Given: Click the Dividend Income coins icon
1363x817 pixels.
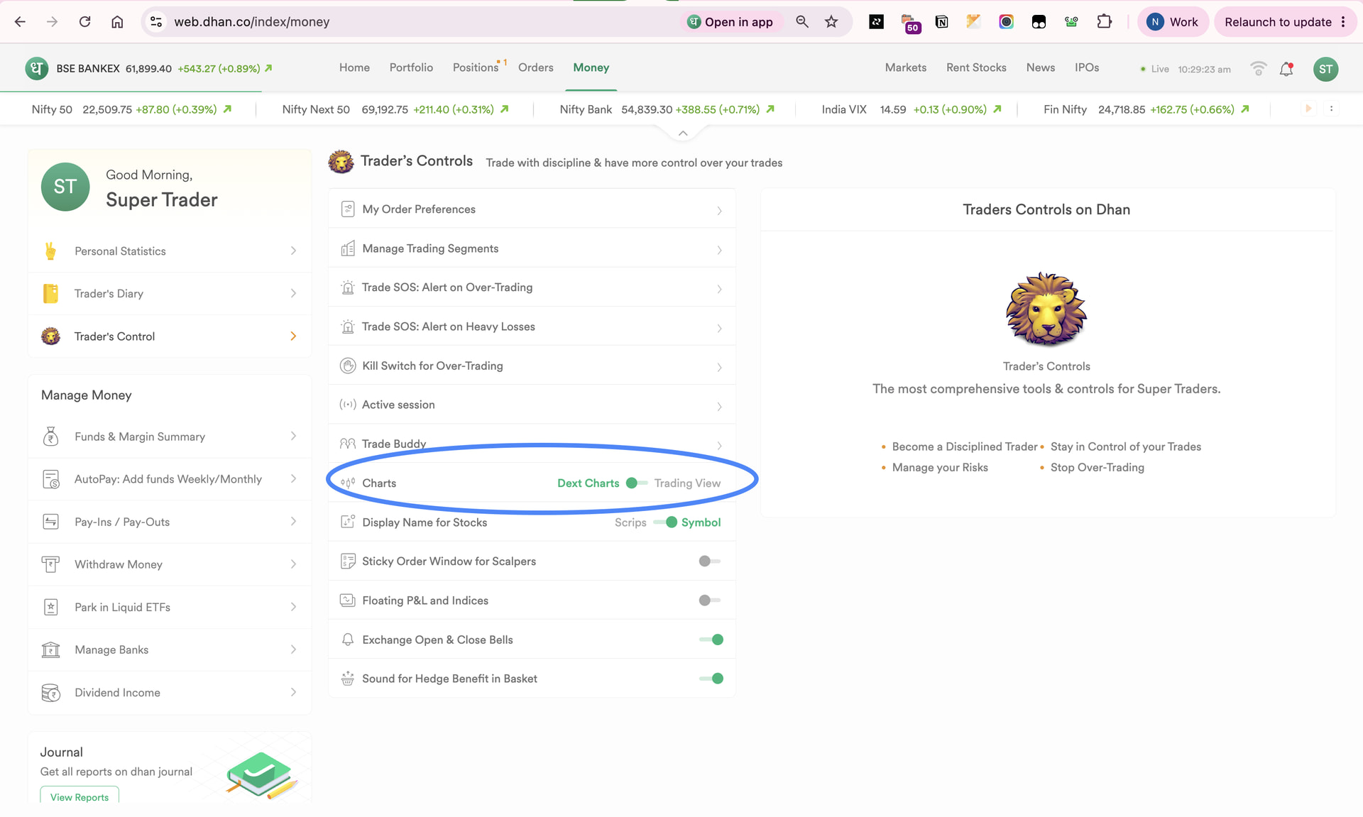Looking at the screenshot, I should [50, 692].
